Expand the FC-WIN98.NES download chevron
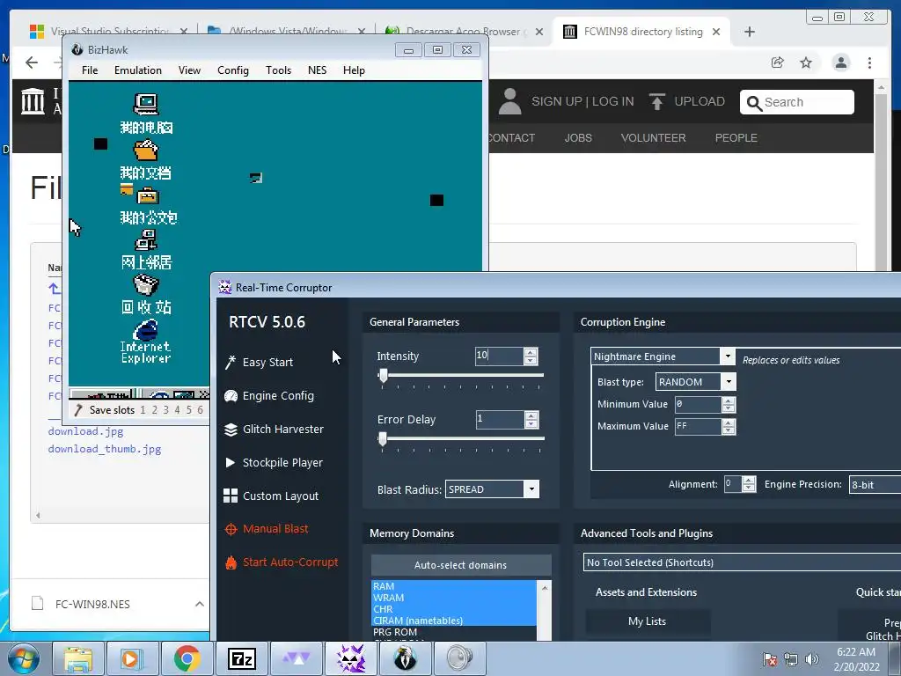The image size is (901, 676). click(x=200, y=604)
